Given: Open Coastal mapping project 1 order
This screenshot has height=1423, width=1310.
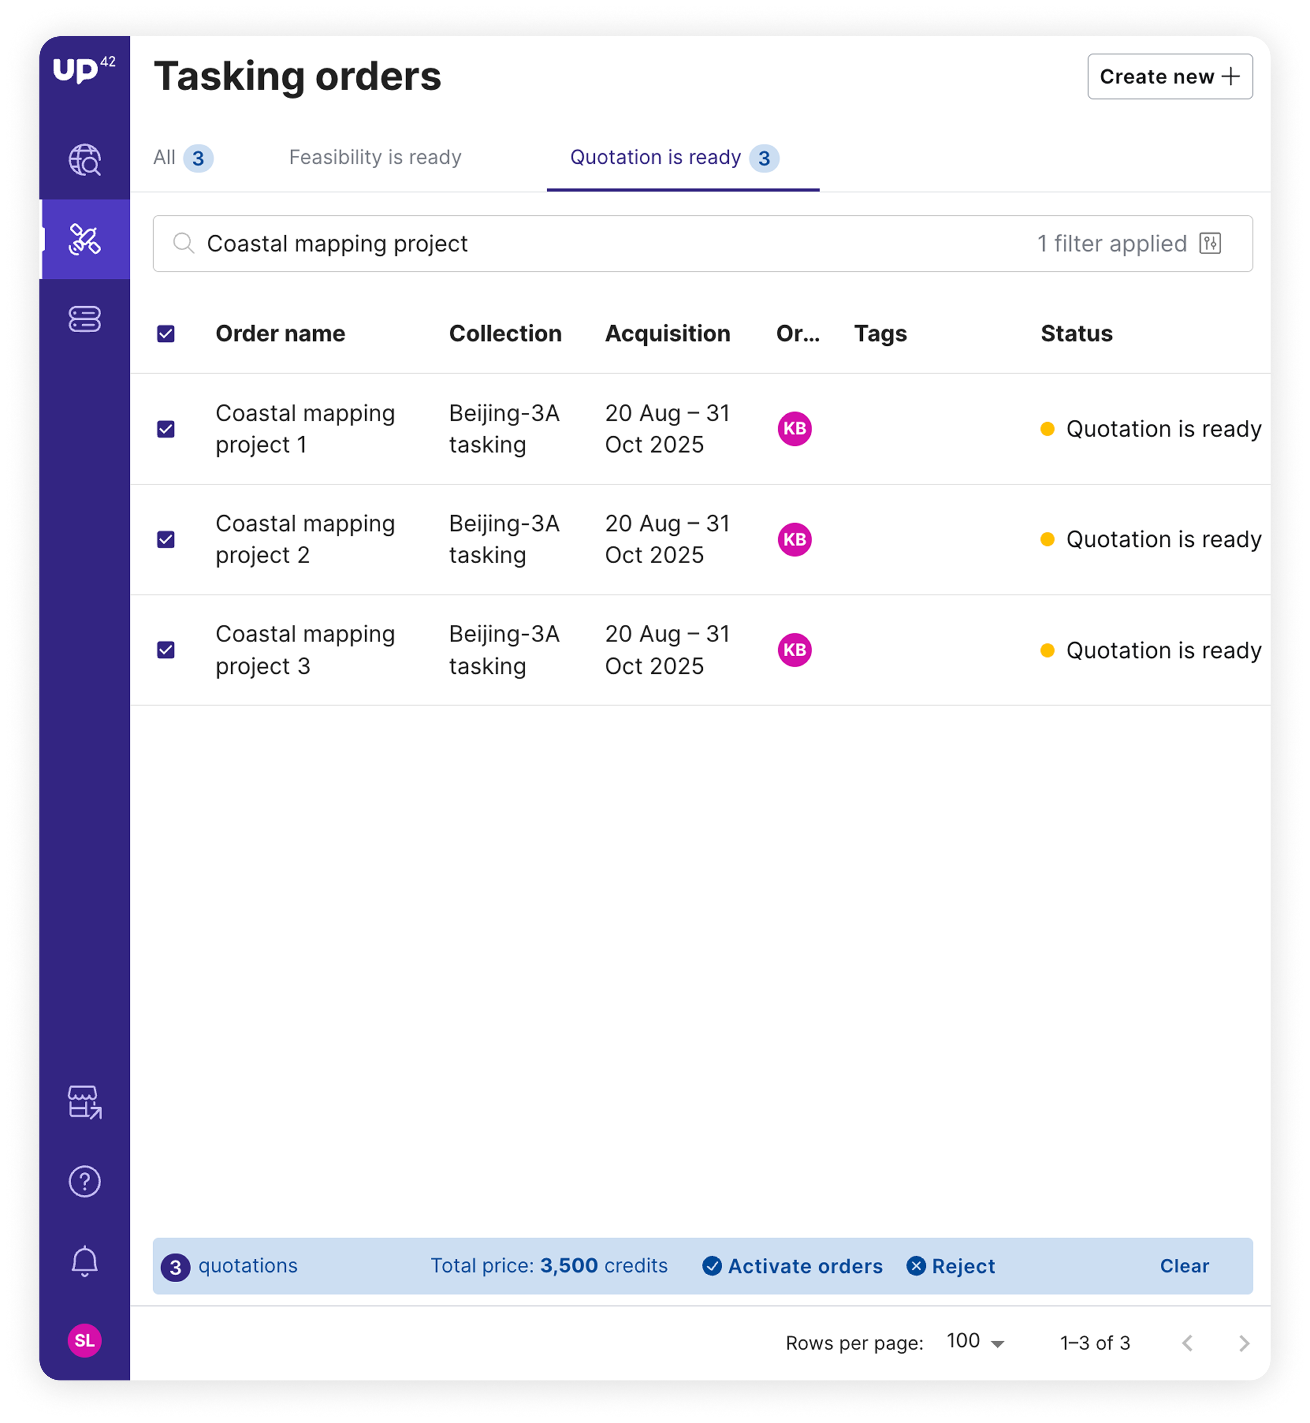Looking at the screenshot, I should [305, 428].
